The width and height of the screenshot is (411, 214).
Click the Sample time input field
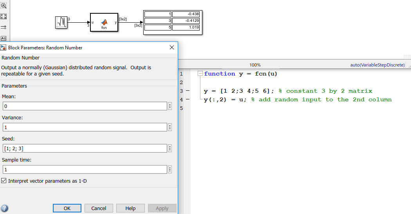[x=85, y=169]
